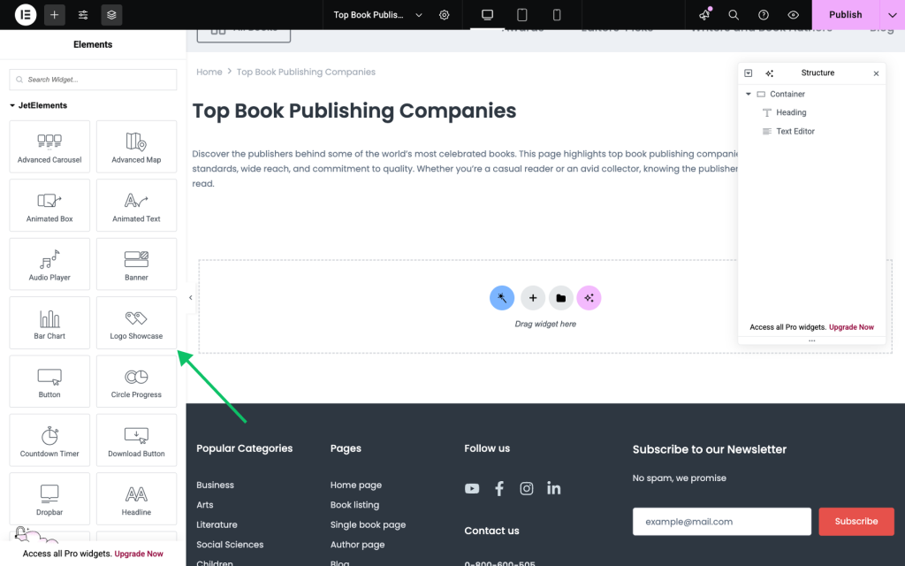This screenshot has width=905, height=566.
Task: Select the Countdown Timer widget
Action: [49, 440]
